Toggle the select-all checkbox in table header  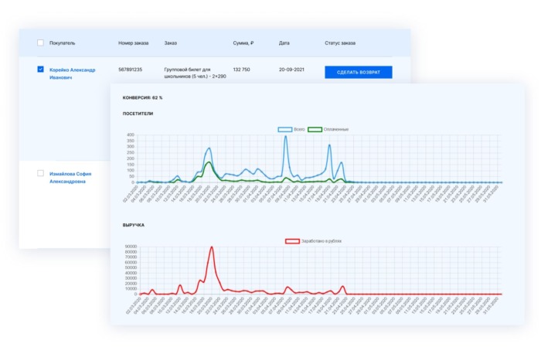[x=41, y=43]
